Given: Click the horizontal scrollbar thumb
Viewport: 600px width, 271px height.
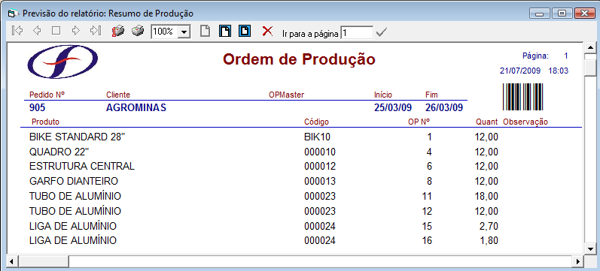Looking at the screenshot, I should [x=43, y=261].
